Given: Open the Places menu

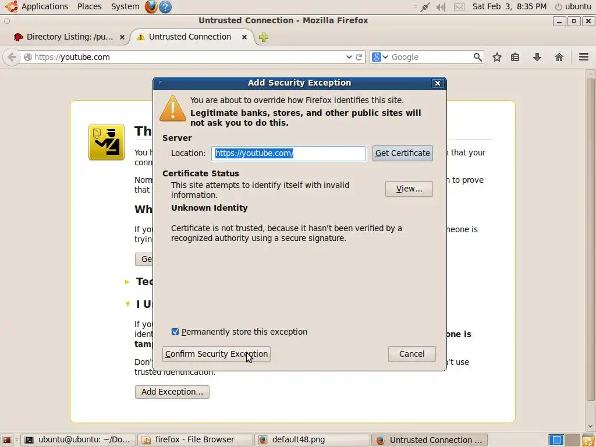Looking at the screenshot, I should [89, 7].
